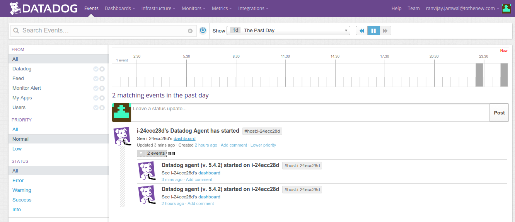Screen dimensions: 515x222
Task: Exclude Users source with x icon
Action: pyautogui.click(x=102, y=108)
